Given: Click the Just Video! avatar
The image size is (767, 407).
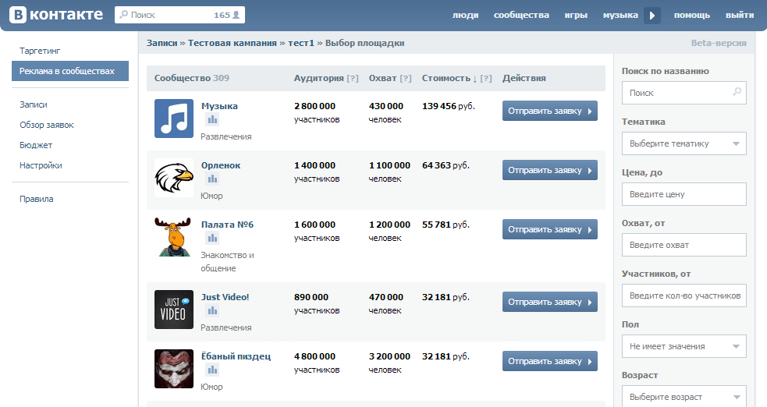Looking at the screenshot, I should [174, 310].
